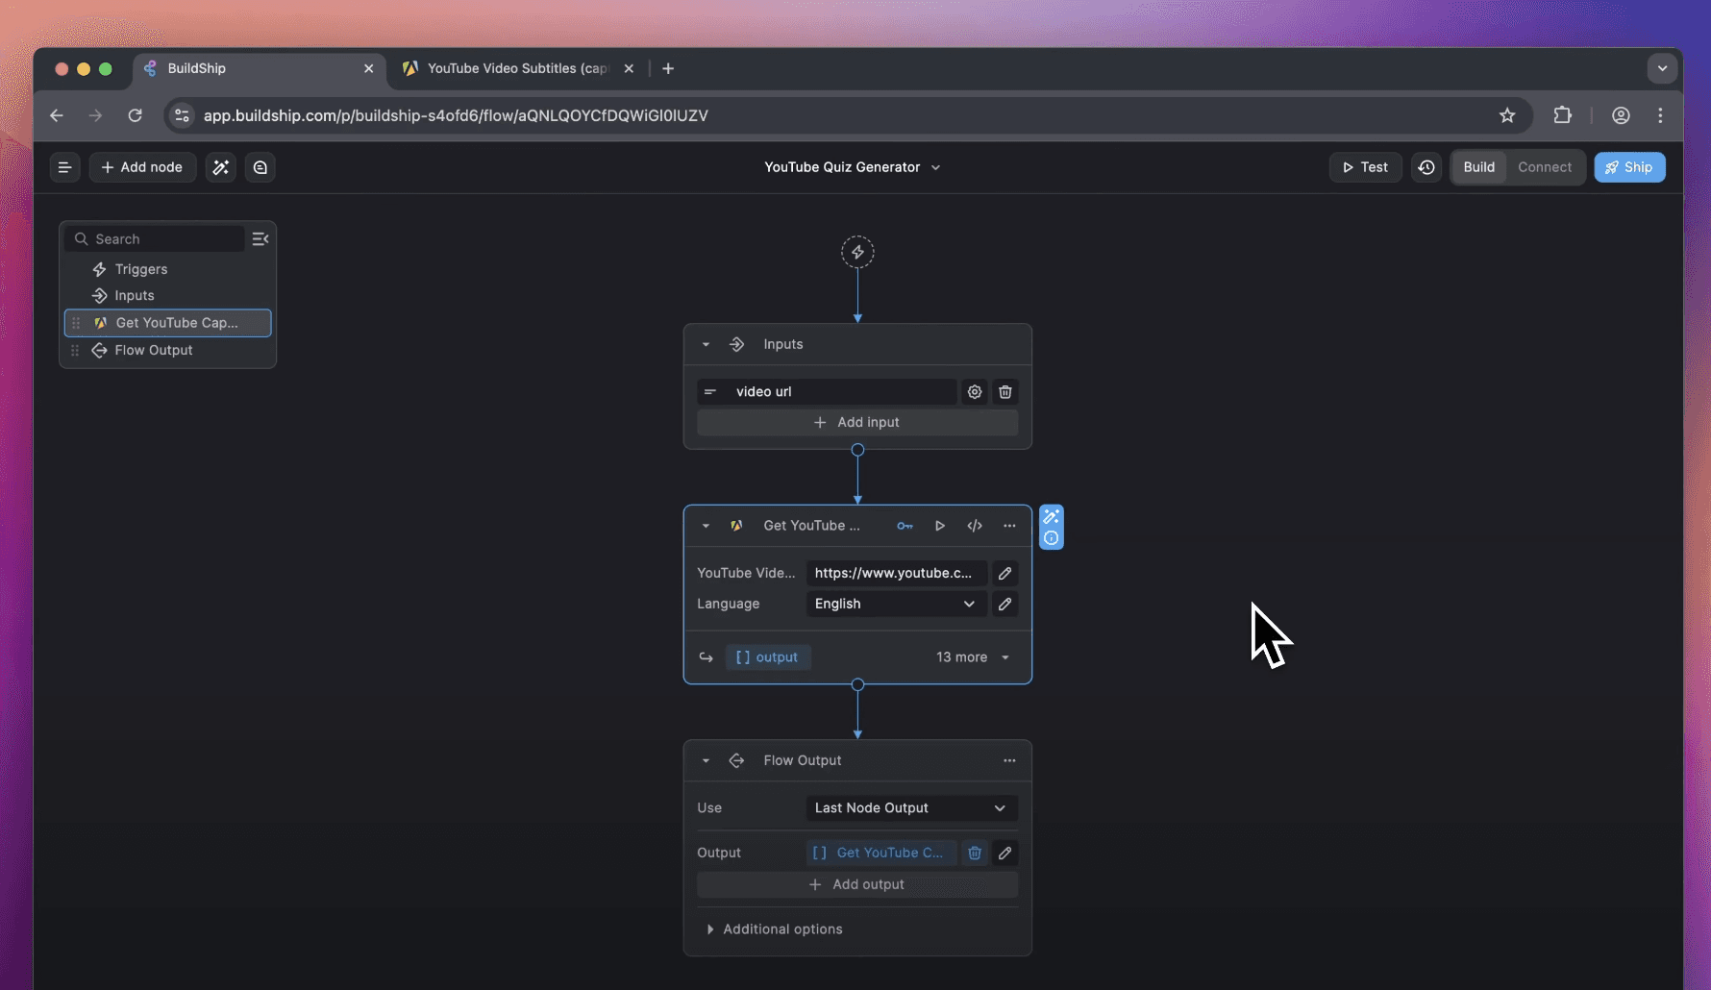Delete the video url input

tap(1005, 392)
